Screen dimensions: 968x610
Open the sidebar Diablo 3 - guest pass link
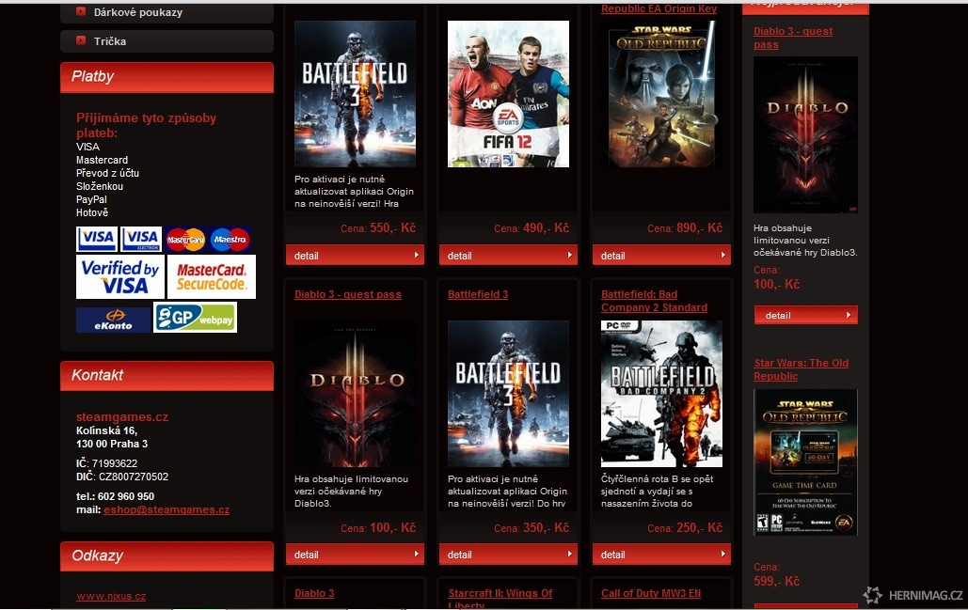(x=793, y=38)
